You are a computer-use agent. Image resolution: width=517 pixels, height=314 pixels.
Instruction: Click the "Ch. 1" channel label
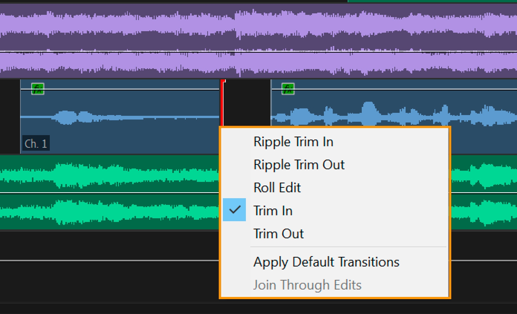[36, 143]
